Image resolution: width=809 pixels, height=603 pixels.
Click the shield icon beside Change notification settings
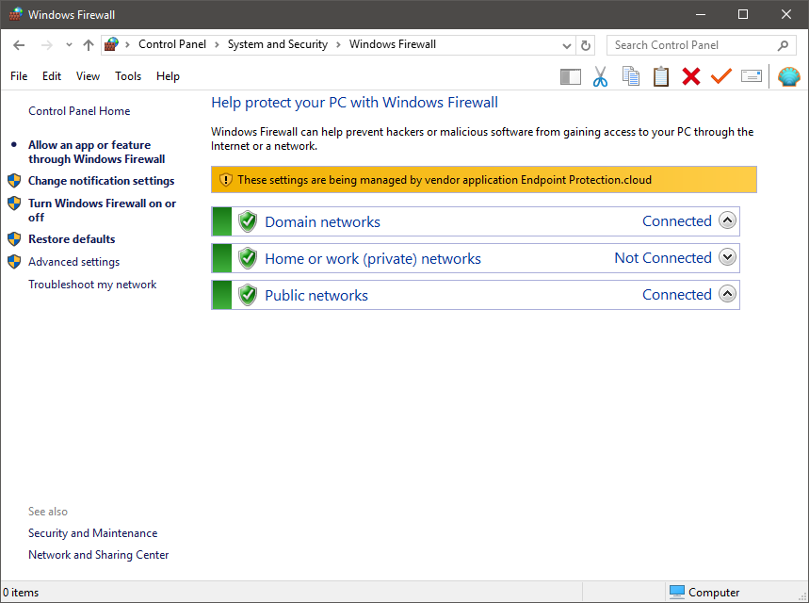point(14,181)
